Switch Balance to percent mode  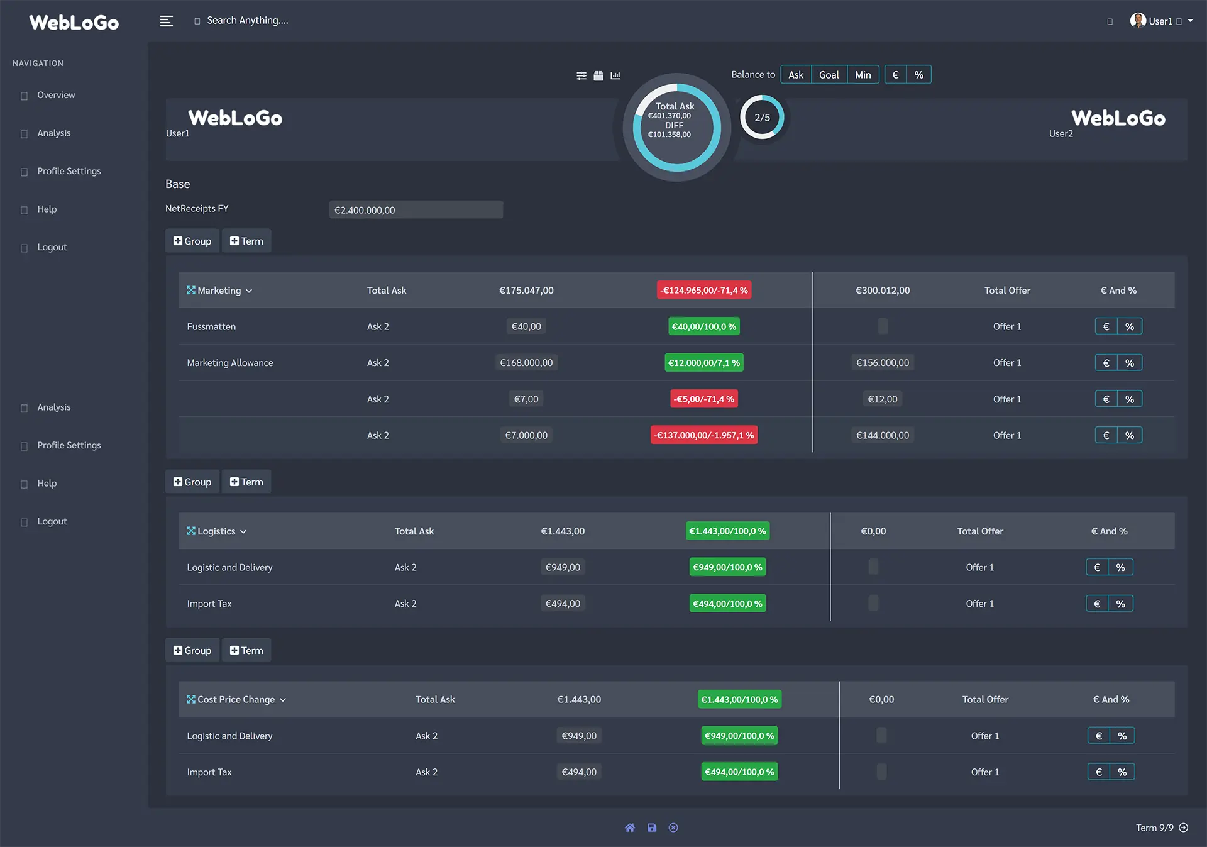[919, 75]
